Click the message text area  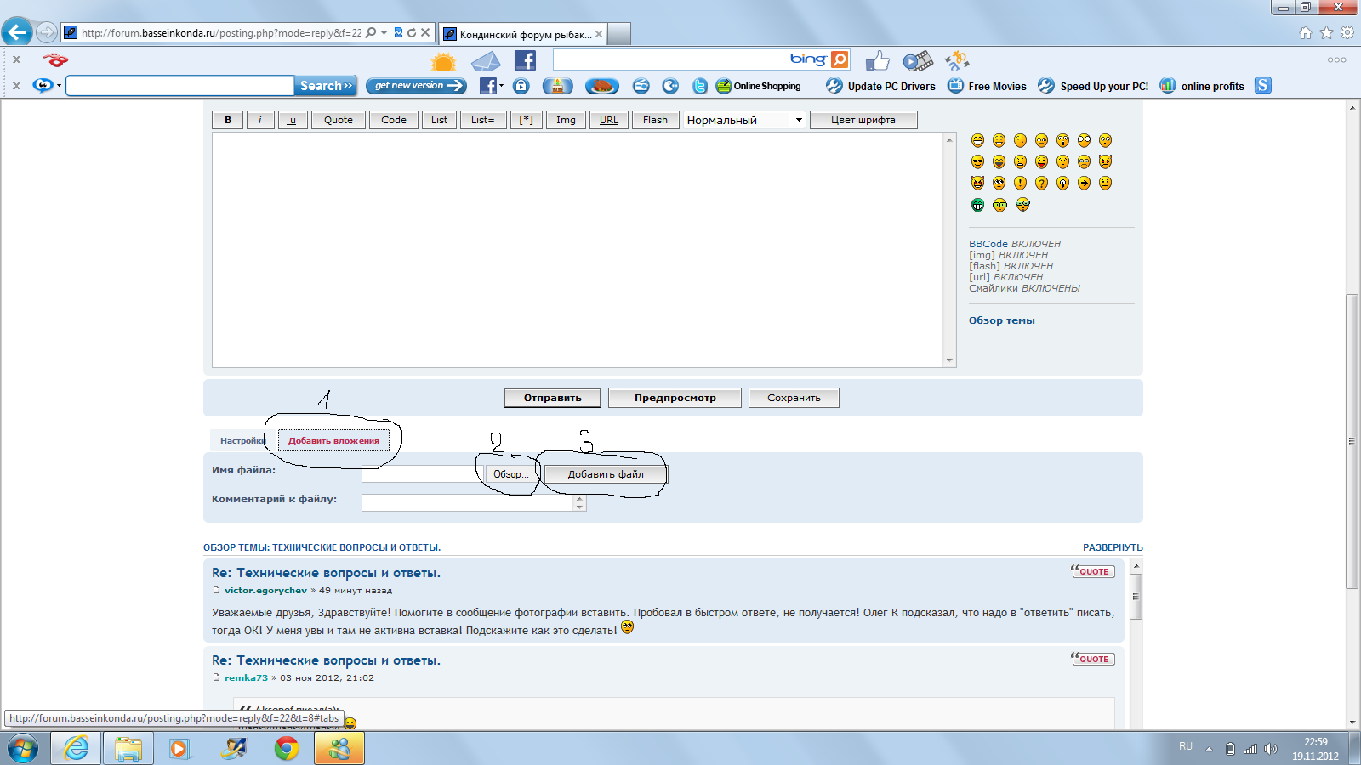578,250
